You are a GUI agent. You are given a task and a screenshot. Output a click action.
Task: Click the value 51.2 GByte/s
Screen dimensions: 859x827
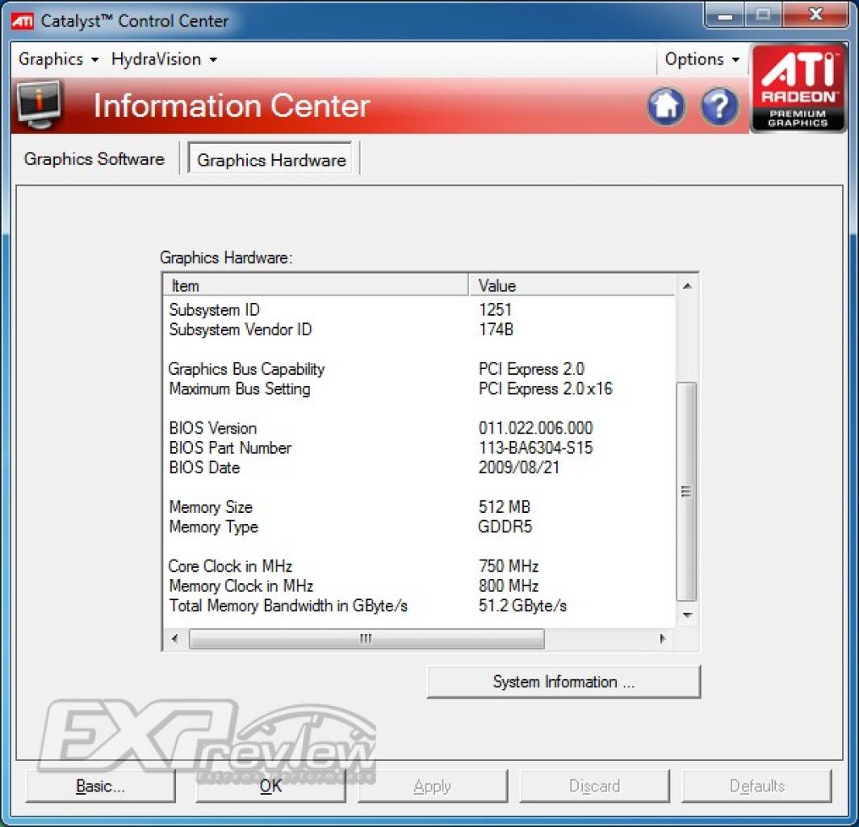[x=522, y=606]
